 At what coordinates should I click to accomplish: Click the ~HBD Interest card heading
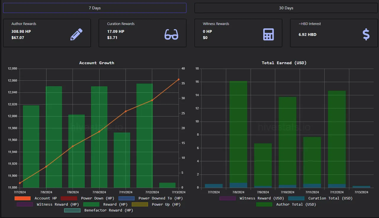(x=310, y=24)
